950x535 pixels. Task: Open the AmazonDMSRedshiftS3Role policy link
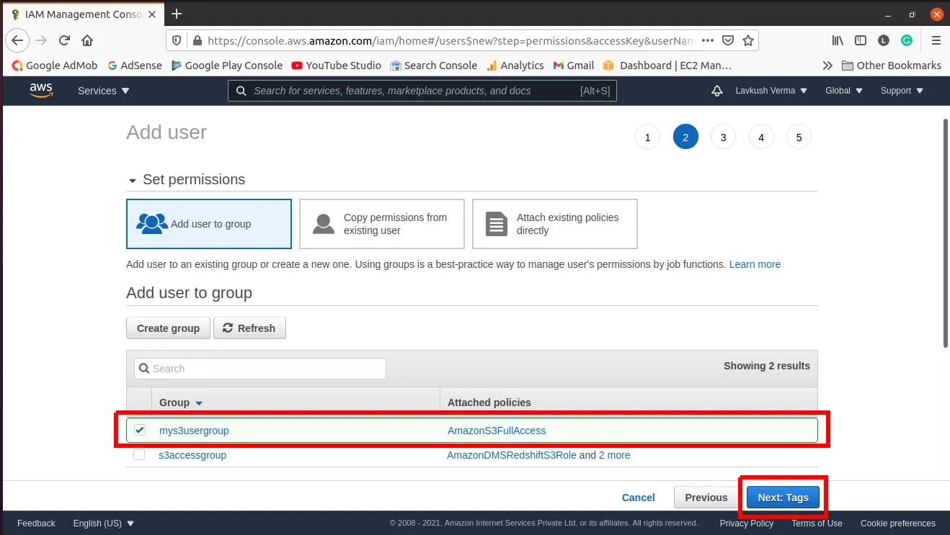click(512, 455)
